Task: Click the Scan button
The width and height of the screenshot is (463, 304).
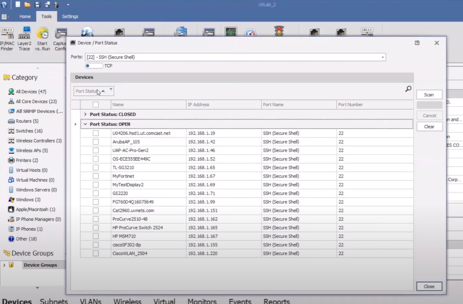Action: 429,95
